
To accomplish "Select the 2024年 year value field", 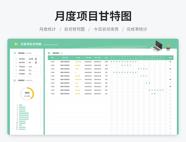I will coord(31,59).
